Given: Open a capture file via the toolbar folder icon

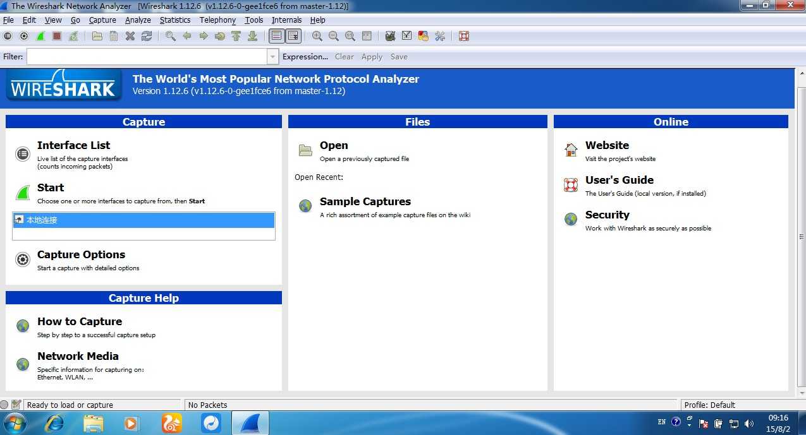Looking at the screenshot, I should [x=97, y=36].
